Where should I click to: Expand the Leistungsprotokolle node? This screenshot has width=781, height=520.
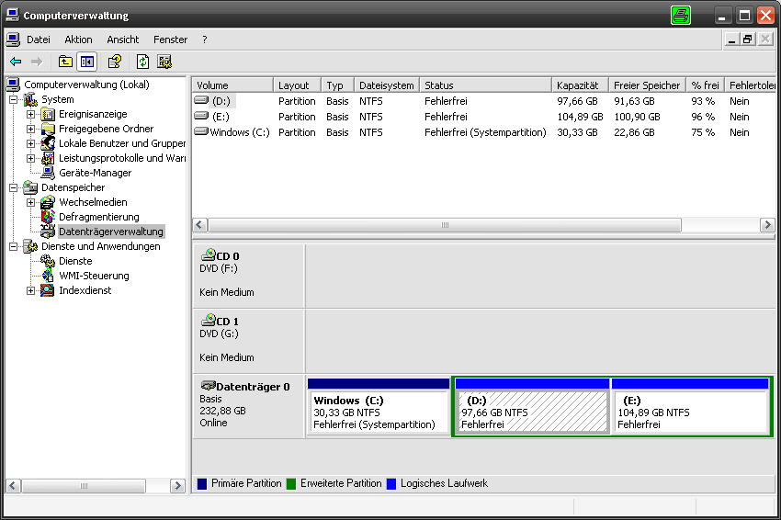pos(31,158)
